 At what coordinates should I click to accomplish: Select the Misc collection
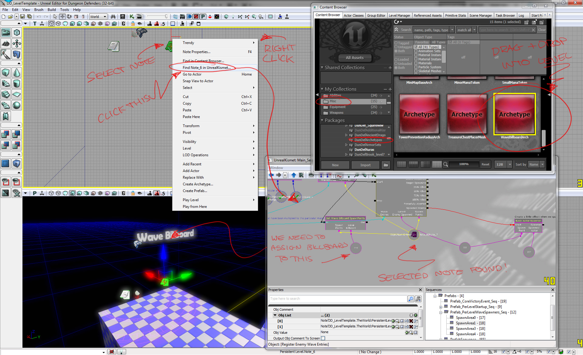tap(354, 101)
